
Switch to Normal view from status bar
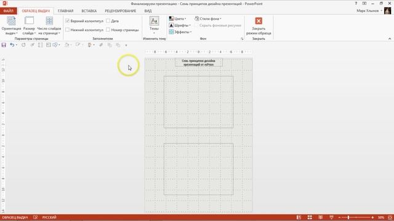pyautogui.click(x=299, y=217)
